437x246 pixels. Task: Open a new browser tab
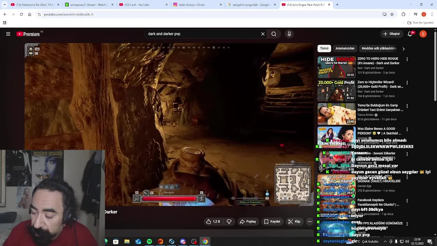(337, 5)
